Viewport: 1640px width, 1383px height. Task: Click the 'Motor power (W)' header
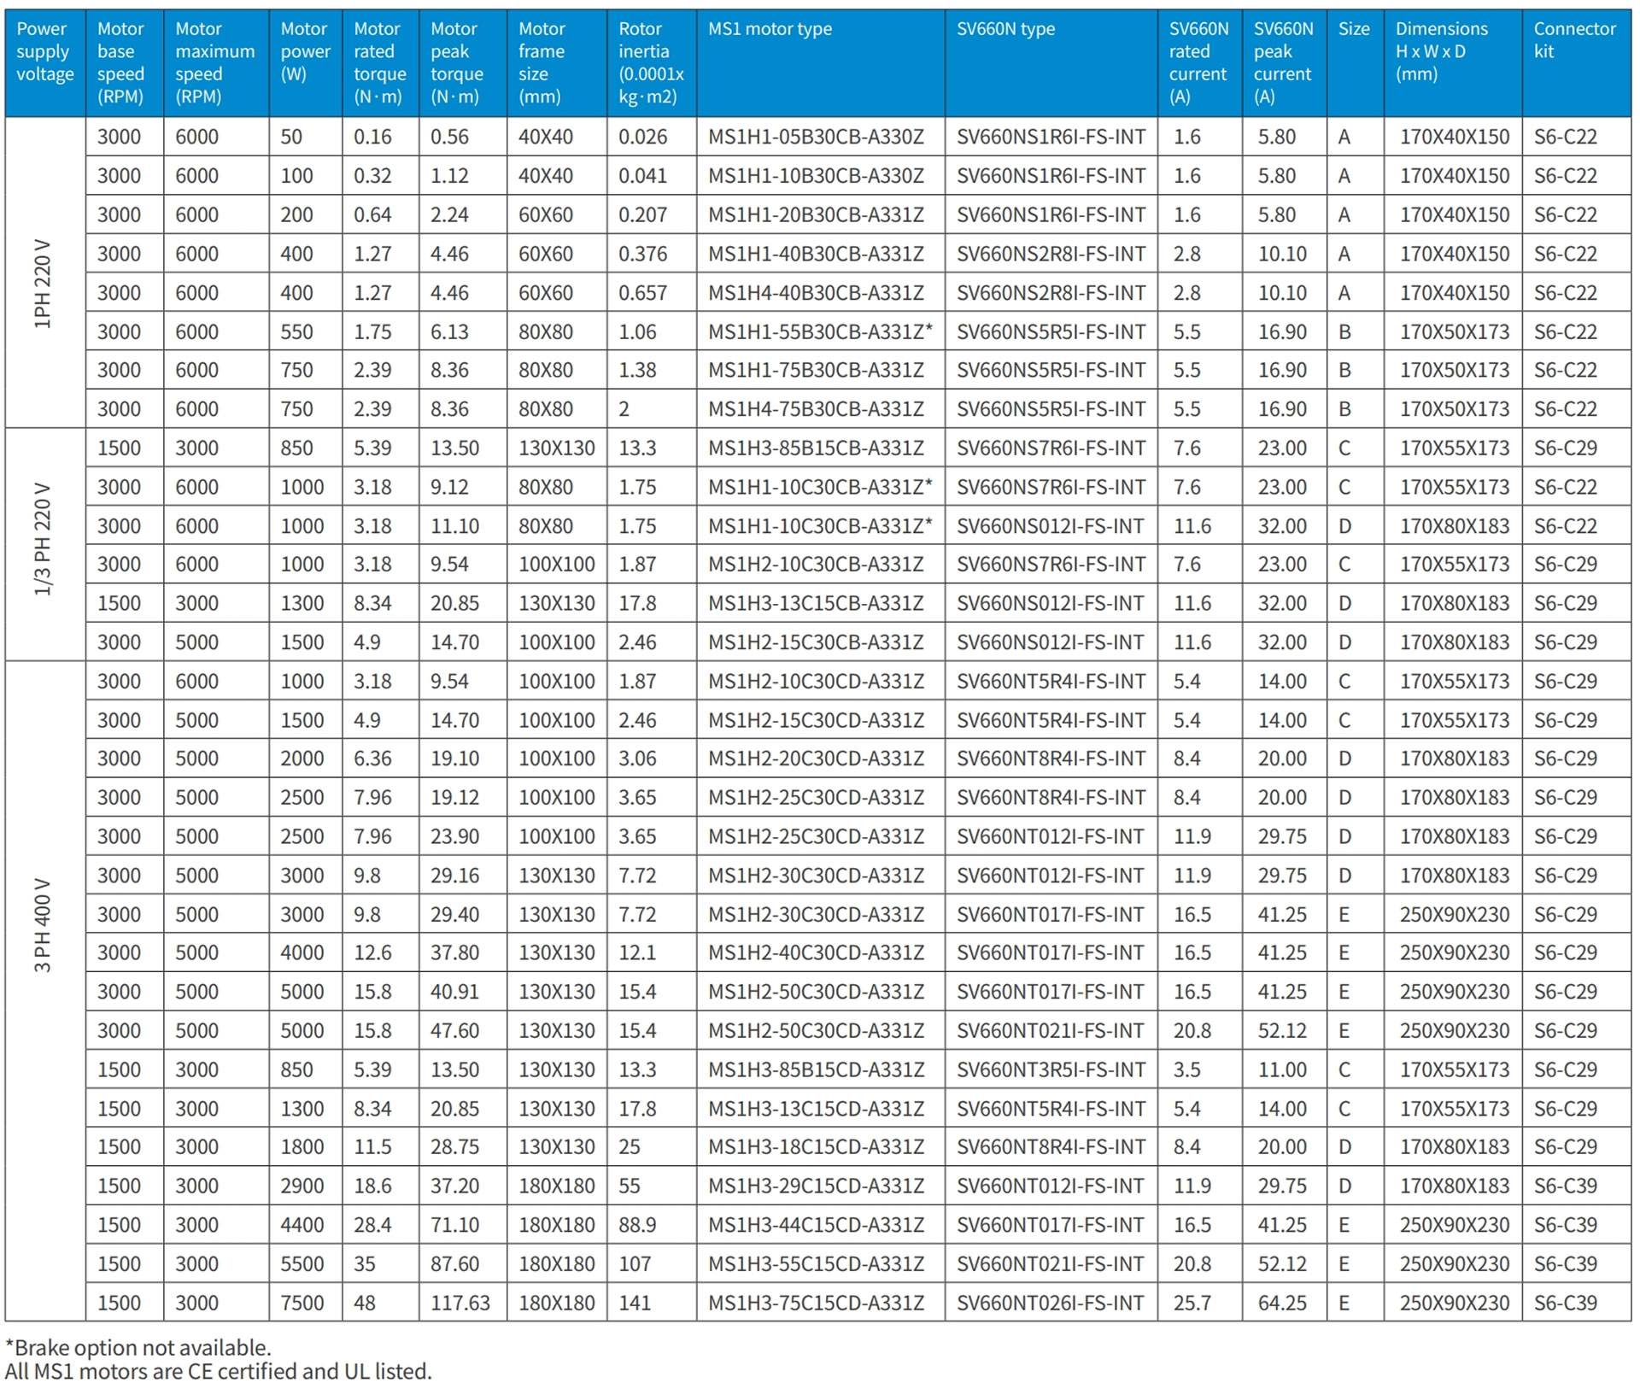[306, 62]
